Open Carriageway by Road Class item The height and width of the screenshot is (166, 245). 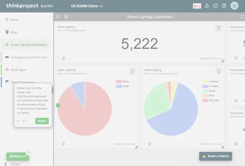click(x=29, y=57)
